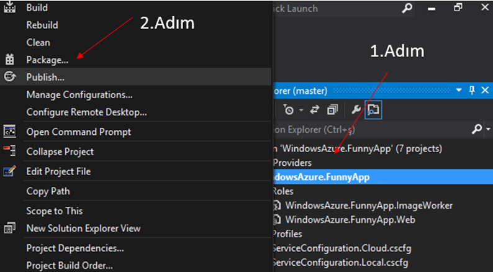Click the Collapse Project icon
Screen dimensions: 493x272
10,151
